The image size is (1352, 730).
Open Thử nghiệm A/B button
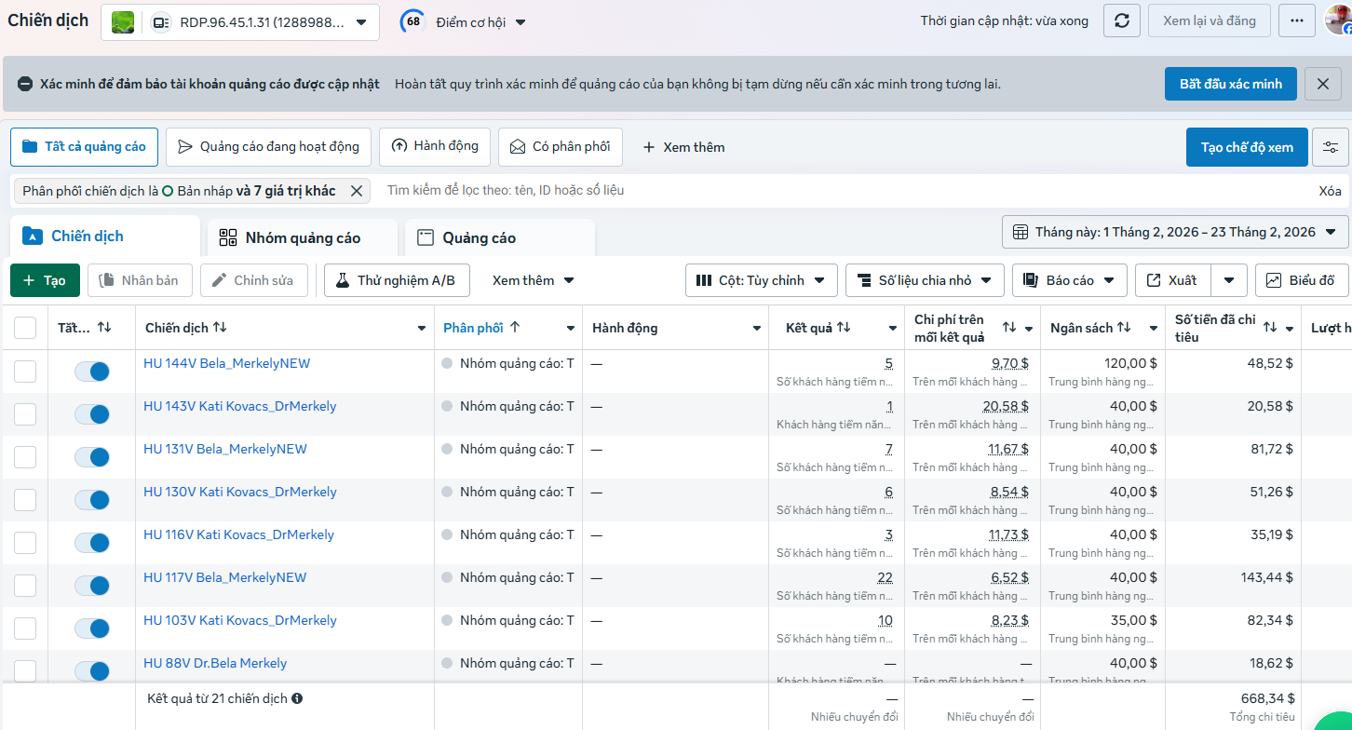(397, 280)
